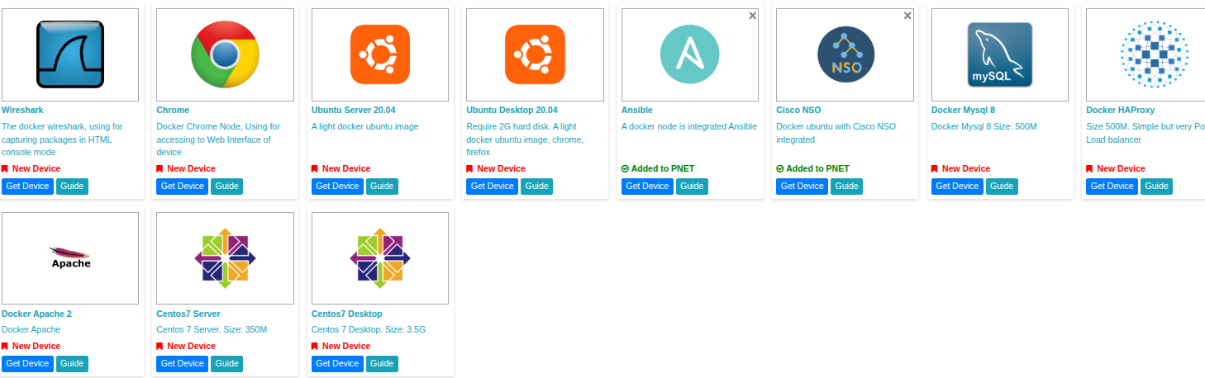Open the Docker Apache 2 title link
The image size is (1205, 378).
click(x=36, y=314)
